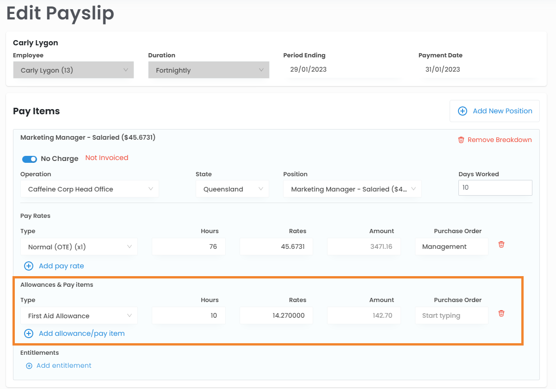This screenshot has height=389, width=556.
Task: Click trash icon beside Remove Breakdown
Action: click(x=461, y=140)
